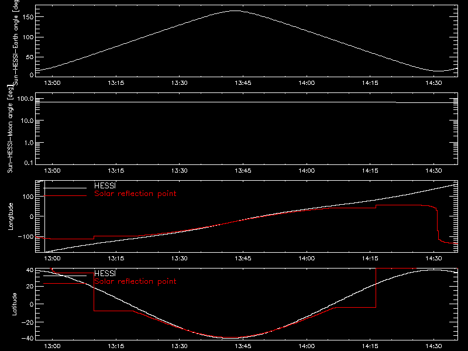This screenshot has height=351, width=468.
Task: Choose 13:15 under the Longitude plot
Action: [116, 258]
